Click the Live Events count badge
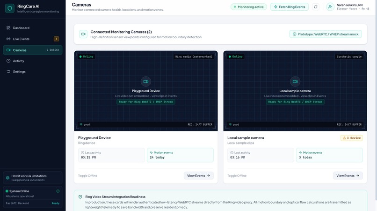Image resolution: width=377 pixels, height=211 pixels. (56, 39)
